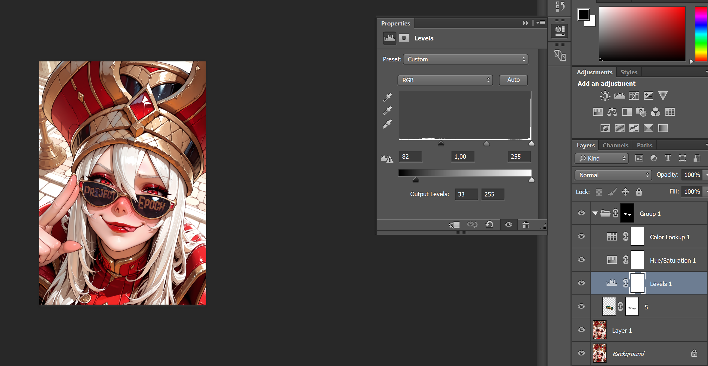
Task: Hide layer 5
Action: pos(581,306)
